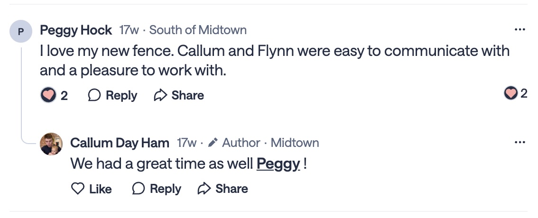Click the Author pencil badge
This screenshot has width=538, height=218.
213,143
